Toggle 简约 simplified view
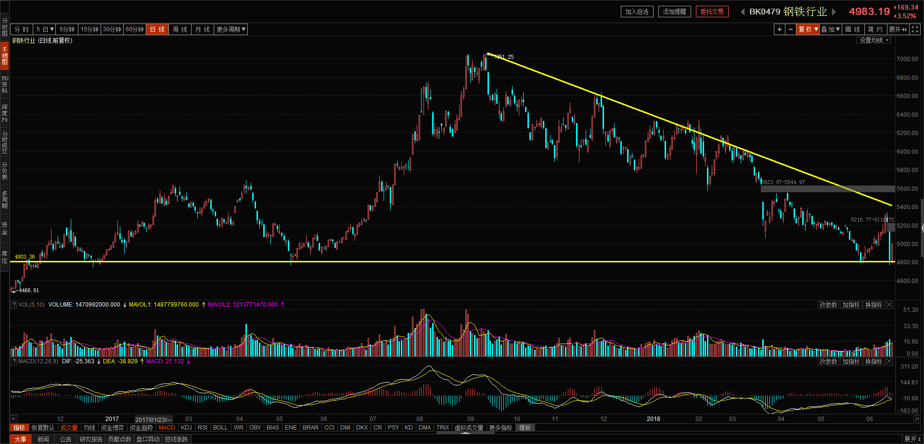 875,29
